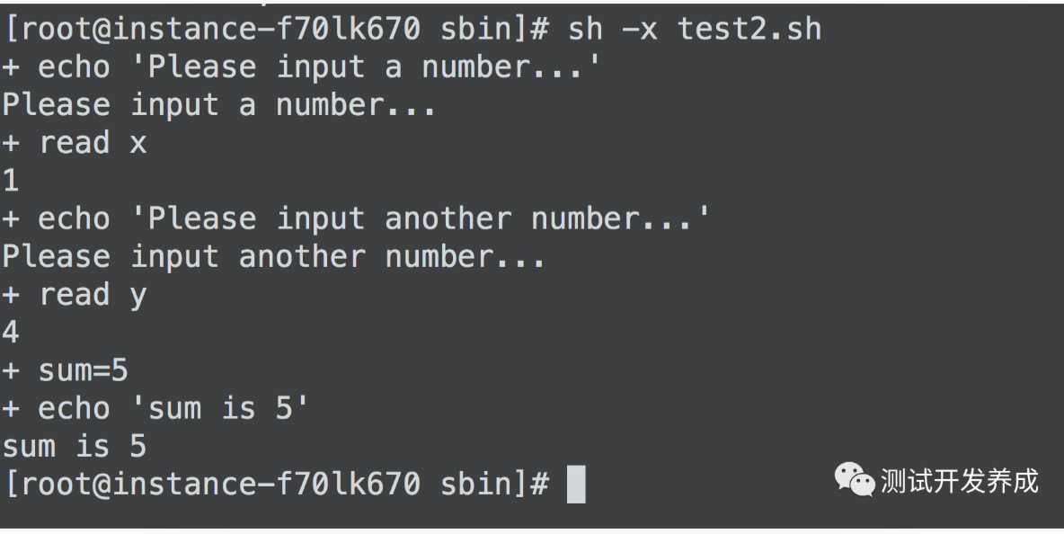Viewport: 1064px width, 534px height.
Task: Click the sh command word on the first line
Action: tap(585, 30)
